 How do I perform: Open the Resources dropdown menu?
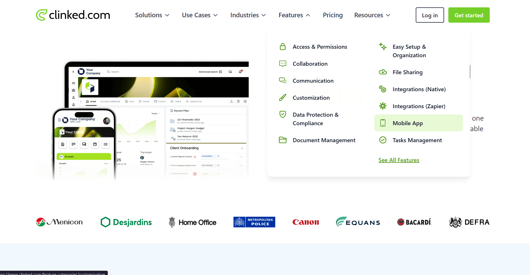(x=372, y=15)
